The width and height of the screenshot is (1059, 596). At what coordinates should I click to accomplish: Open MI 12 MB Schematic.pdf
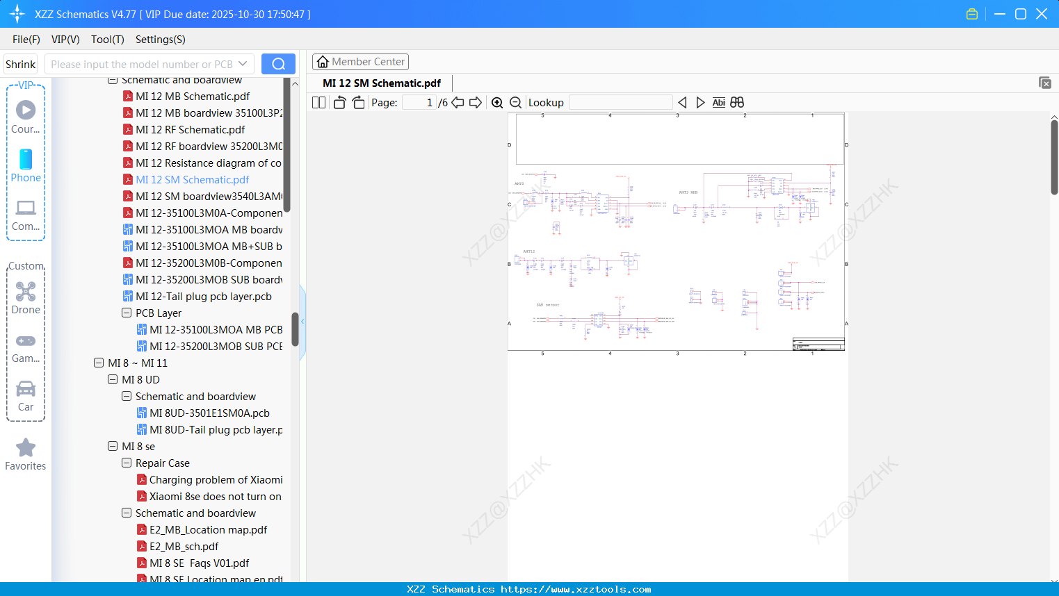tap(193, 96)
